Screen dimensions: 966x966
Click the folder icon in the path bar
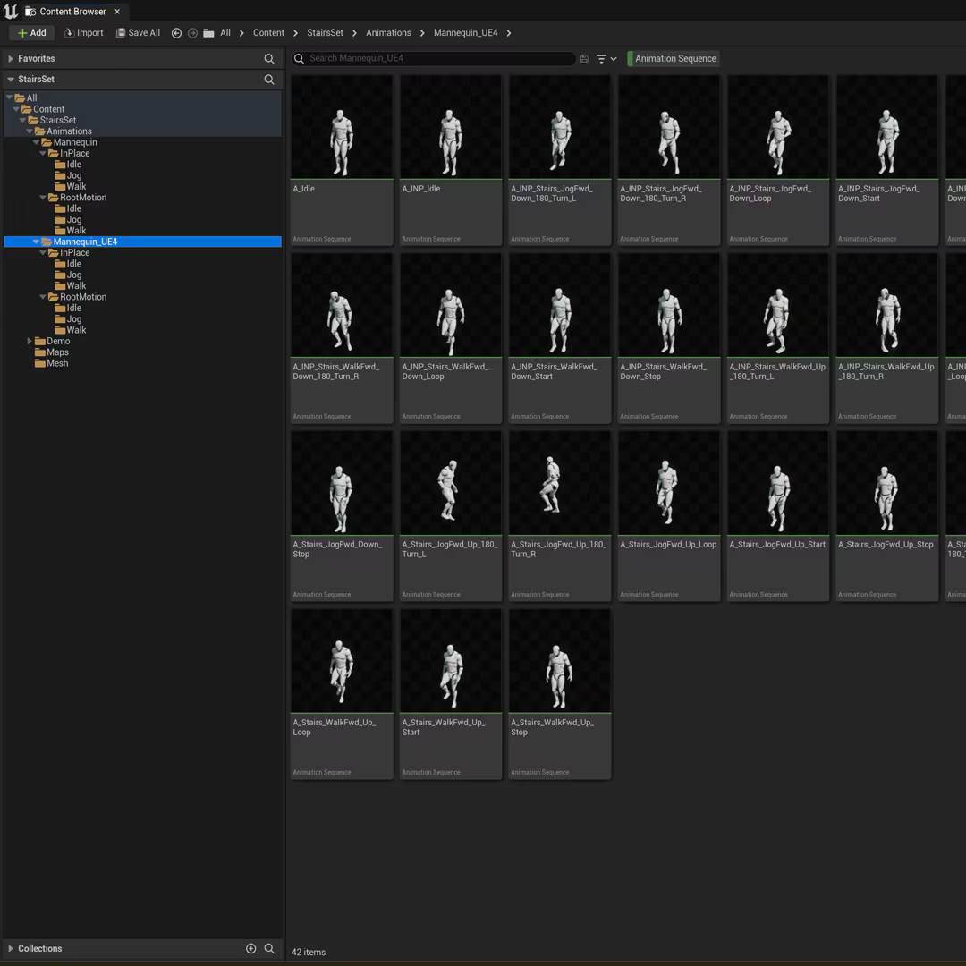208,33
